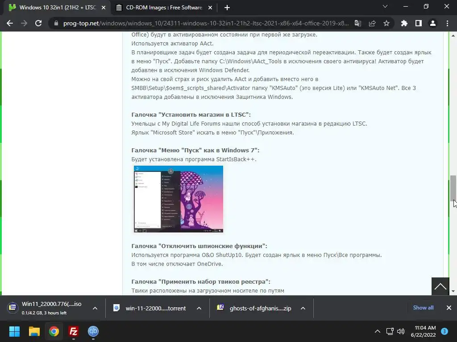Image resolution: width=457 pixels, height=342 pixels.
Task: Open the tab search chevron
Action: 385,6
